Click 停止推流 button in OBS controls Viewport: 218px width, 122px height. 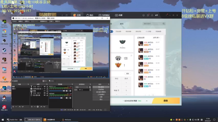click(x=101, y=87)
